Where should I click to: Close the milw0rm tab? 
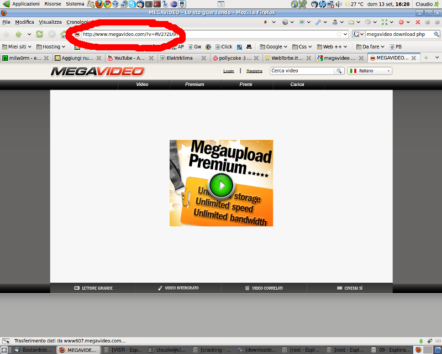(46, 58)
